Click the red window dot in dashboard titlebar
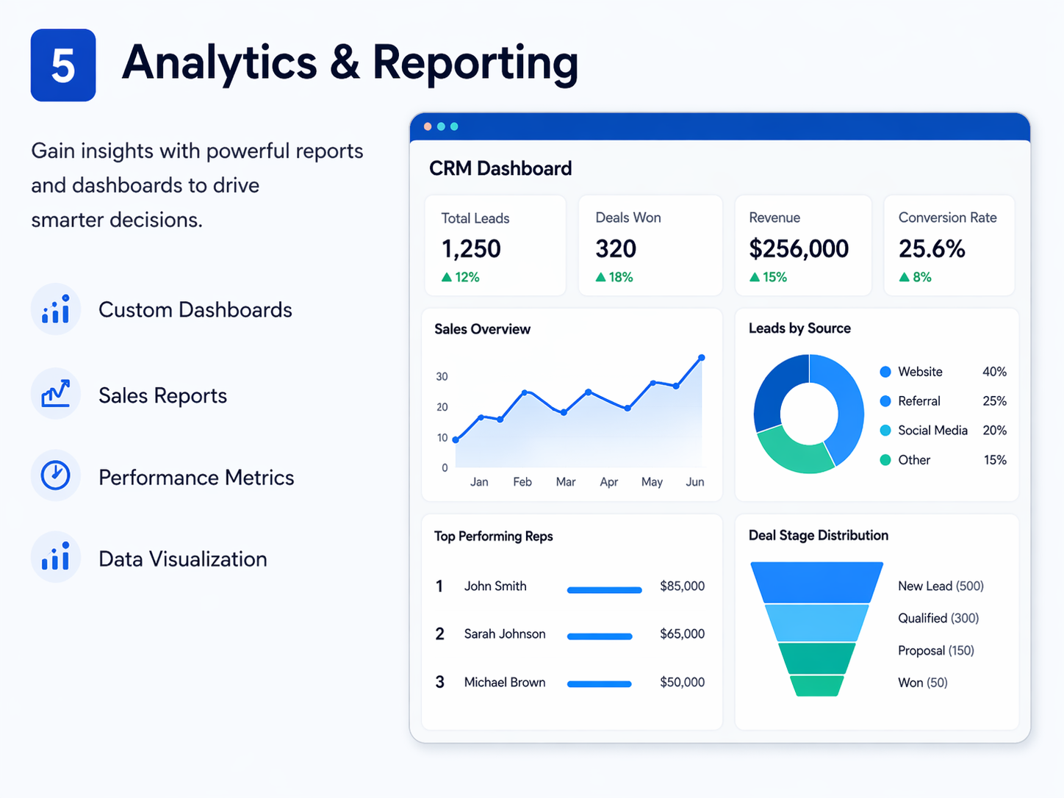The image size is (1064, 798). pyautogui.click(x=428, y=126)
